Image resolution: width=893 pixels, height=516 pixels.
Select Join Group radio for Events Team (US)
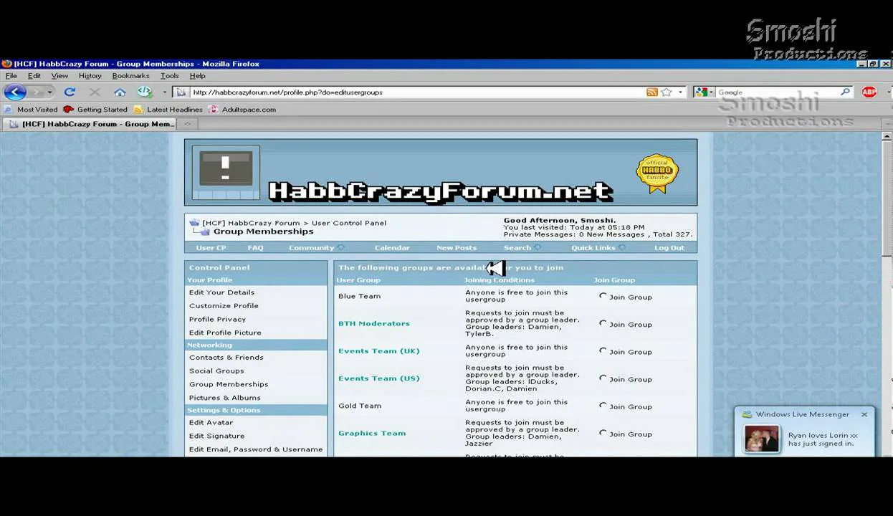[x=603, y=378]
